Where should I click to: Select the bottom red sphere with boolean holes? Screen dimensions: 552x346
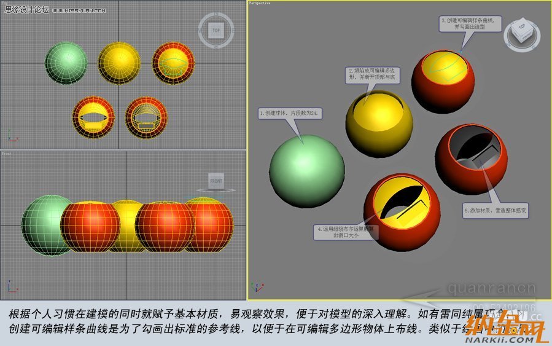402,212
